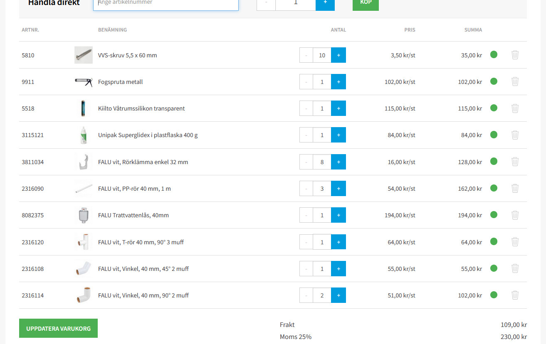Click article number 3115121
The width and height of the screenshot is (546, 344).
click(32, 135)
